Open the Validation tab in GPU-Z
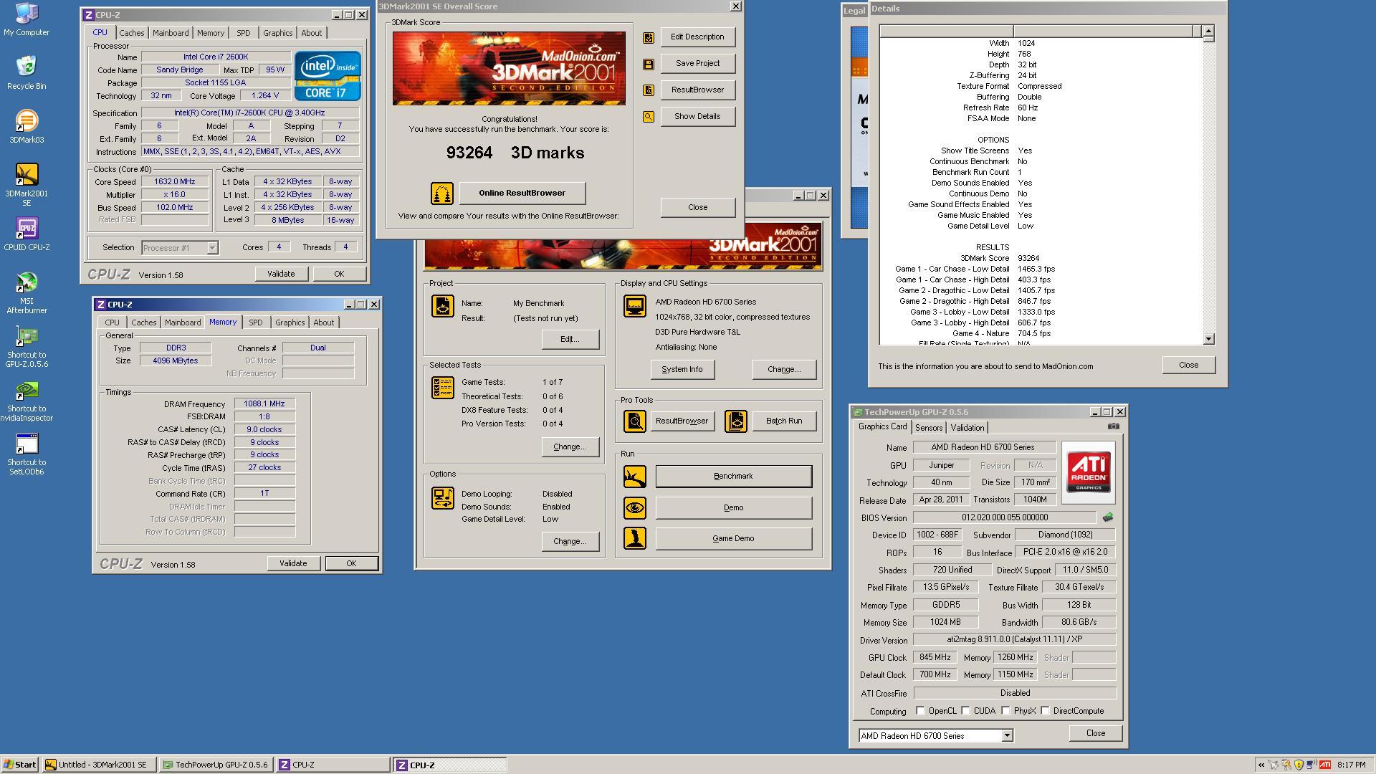 click(967, 428)
